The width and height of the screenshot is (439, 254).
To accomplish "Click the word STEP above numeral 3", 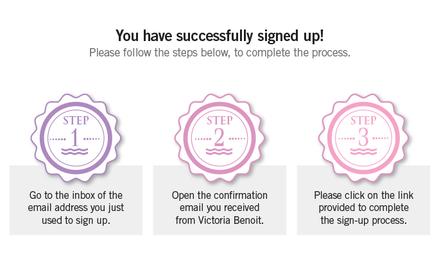I will 363,121.
